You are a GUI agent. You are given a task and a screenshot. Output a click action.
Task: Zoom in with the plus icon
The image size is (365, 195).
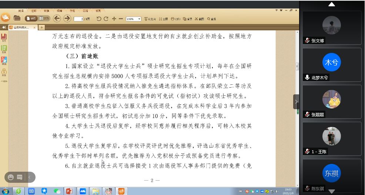114,19
